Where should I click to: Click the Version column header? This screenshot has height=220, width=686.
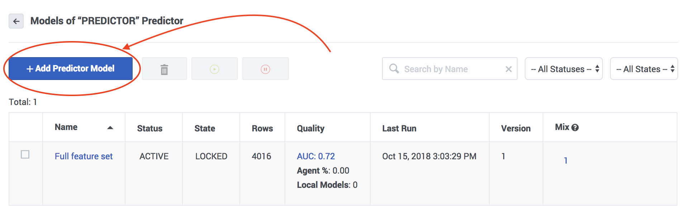coord(516,129)
